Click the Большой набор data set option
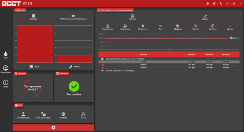Image resolution: width=244 pixels, height=132 pixels. [43, 115]
